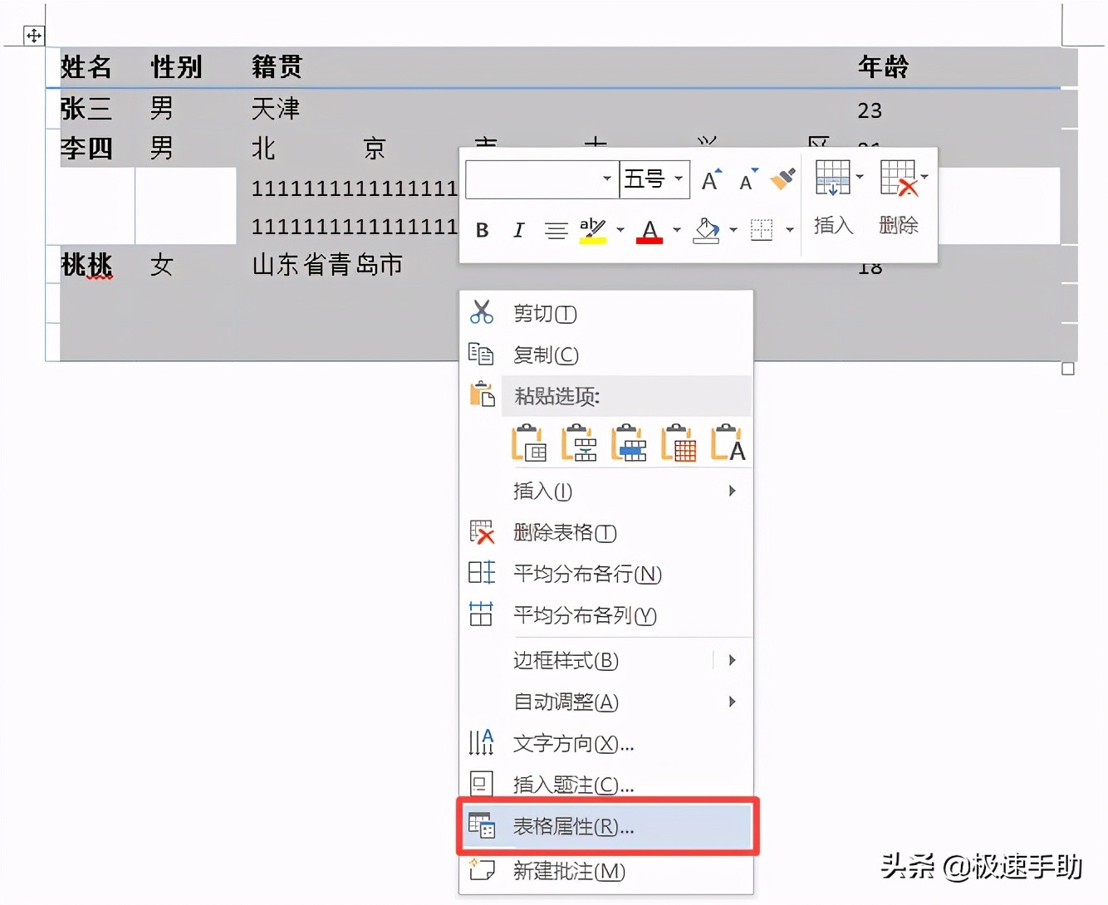Viewport: 1108px width, 905px height.
Task: Click 文字方向(X) to change text direction
Action: click(573, 744)
